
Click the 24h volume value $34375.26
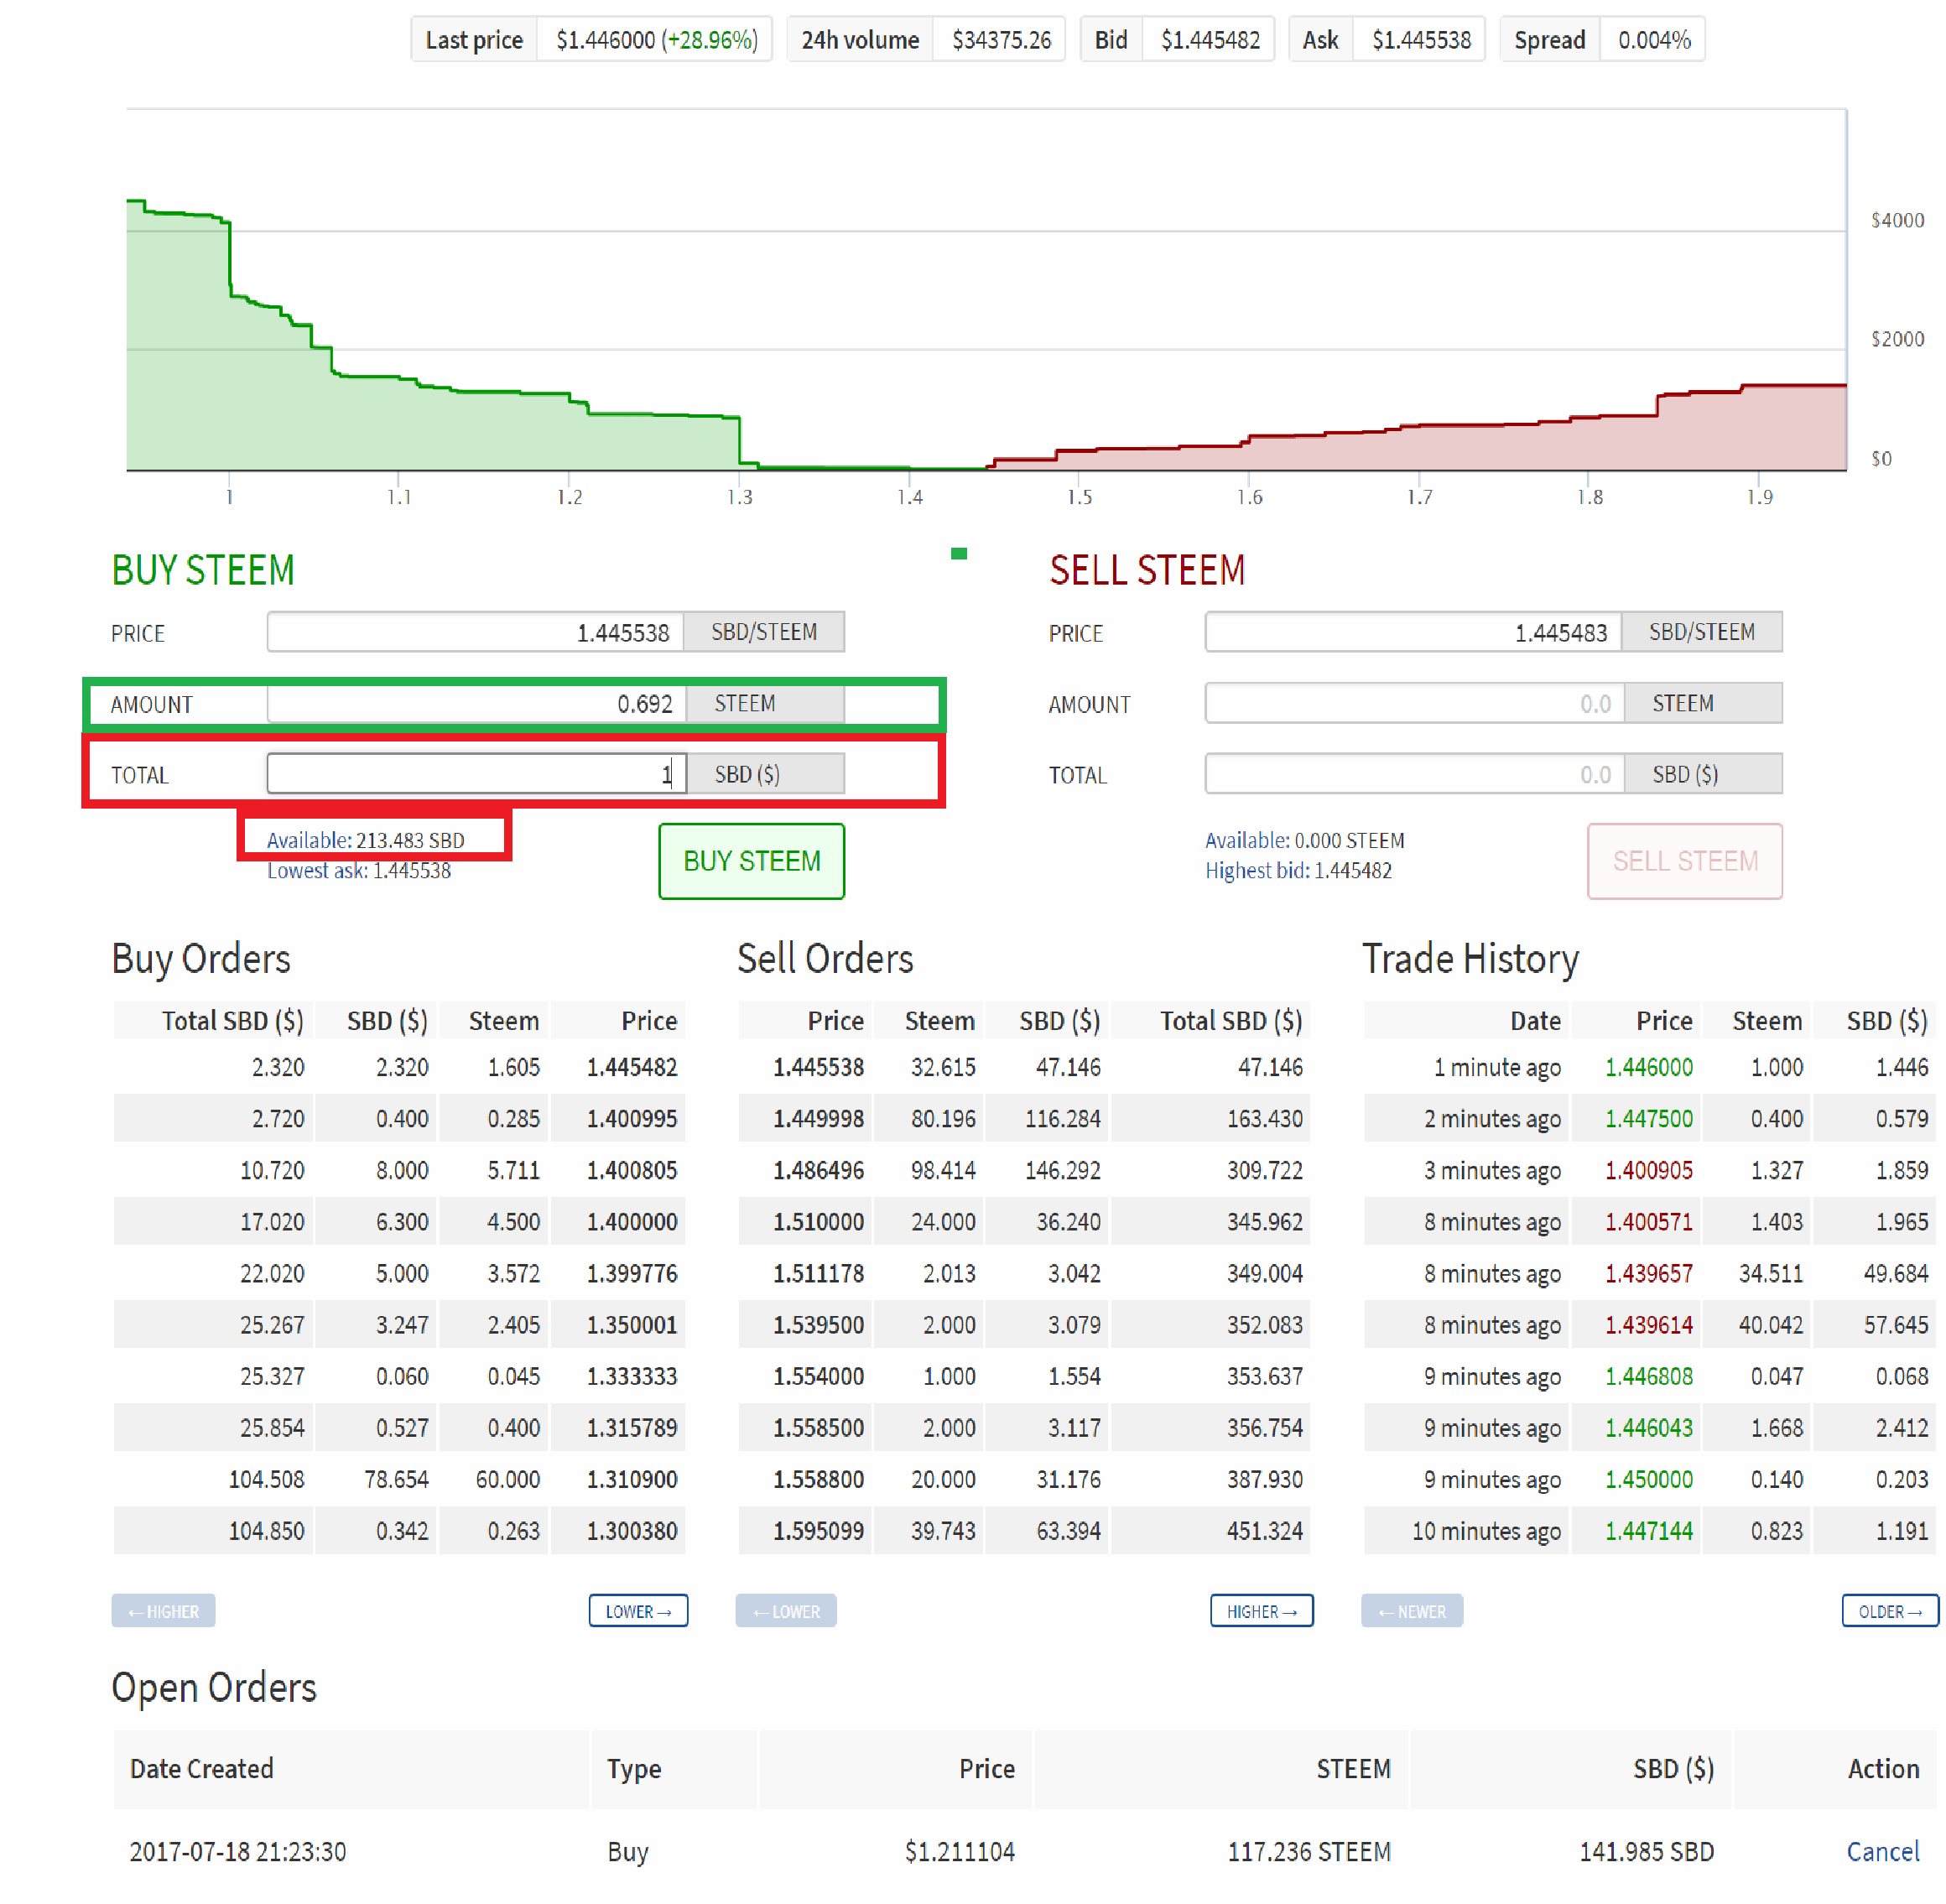coord(1001,40)
